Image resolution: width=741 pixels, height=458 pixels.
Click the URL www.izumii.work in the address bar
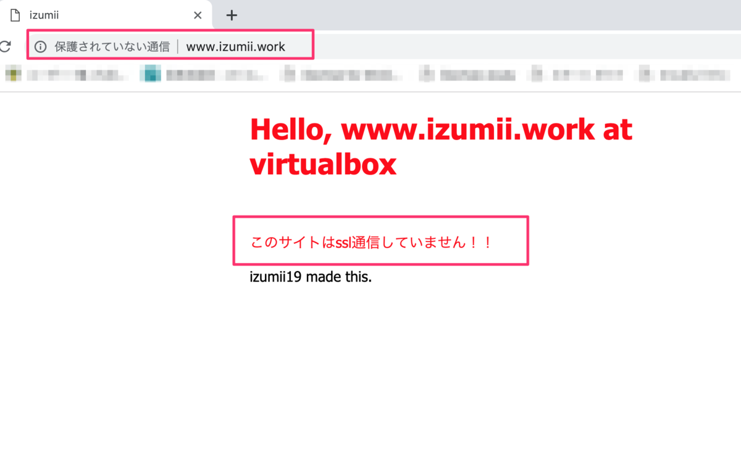[236, 46]
